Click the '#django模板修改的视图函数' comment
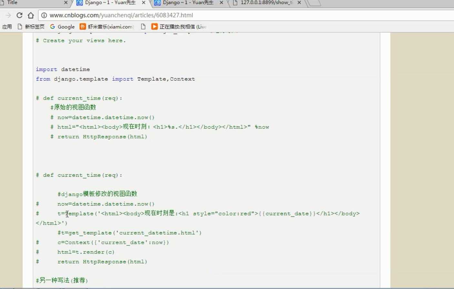The width and height of the screenshot is (454, 289). coord(97,194)
